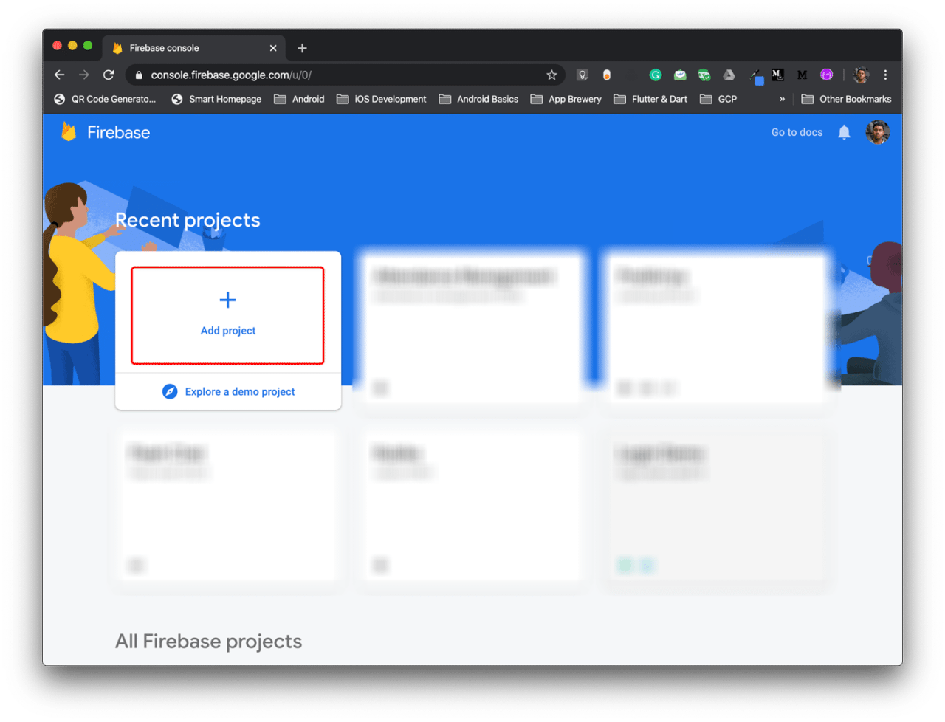View site info via the padlock icon
This screenshot has width=945, height=722.
[139, 75]
